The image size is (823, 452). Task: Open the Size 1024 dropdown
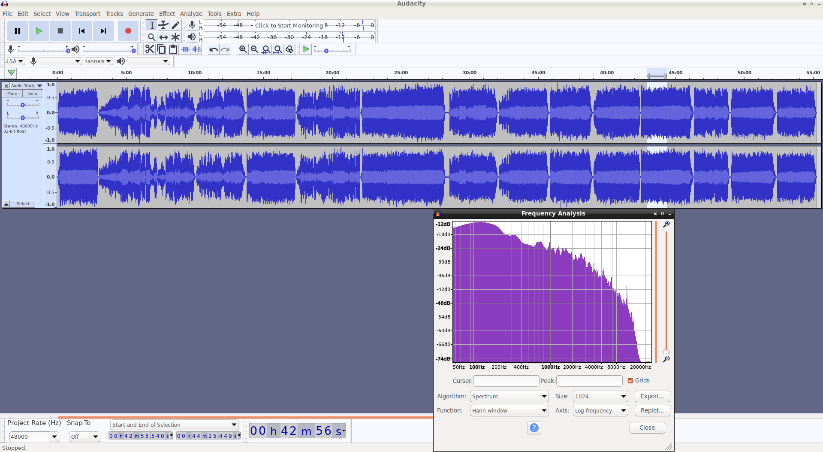[600, 396]
